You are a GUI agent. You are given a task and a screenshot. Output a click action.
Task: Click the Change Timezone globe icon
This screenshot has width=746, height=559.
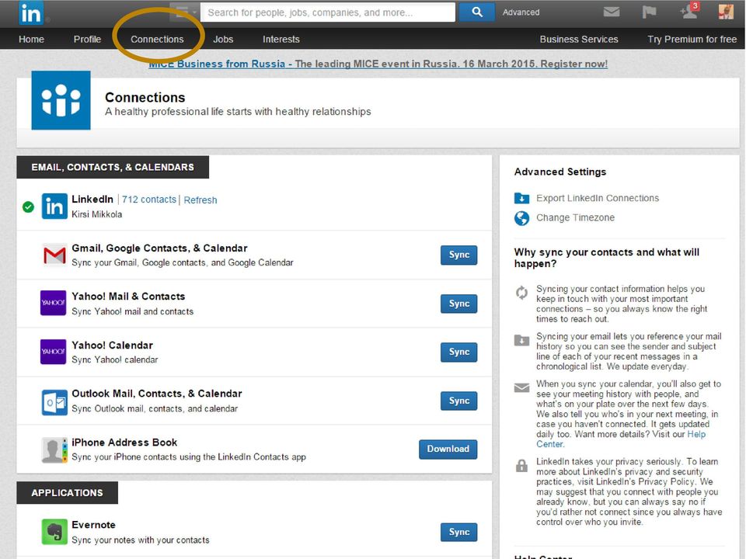pos(521,218)
